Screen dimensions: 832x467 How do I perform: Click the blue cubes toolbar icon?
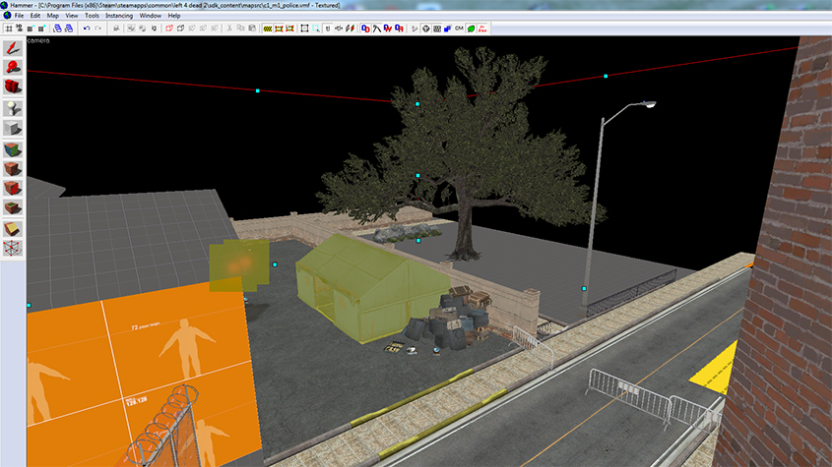(x=448, y=29)
